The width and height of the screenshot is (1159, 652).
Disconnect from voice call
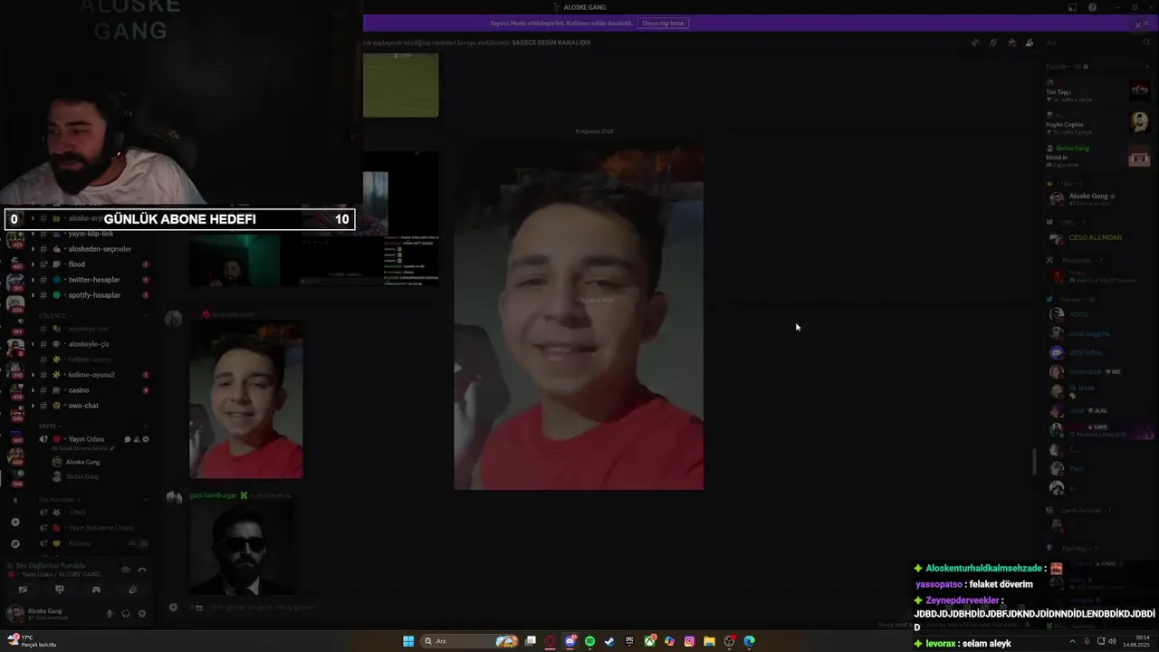142,570
